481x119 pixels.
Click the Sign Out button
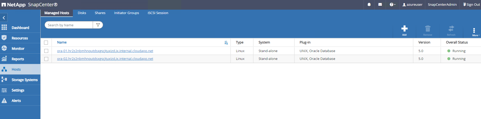(471, 5)
